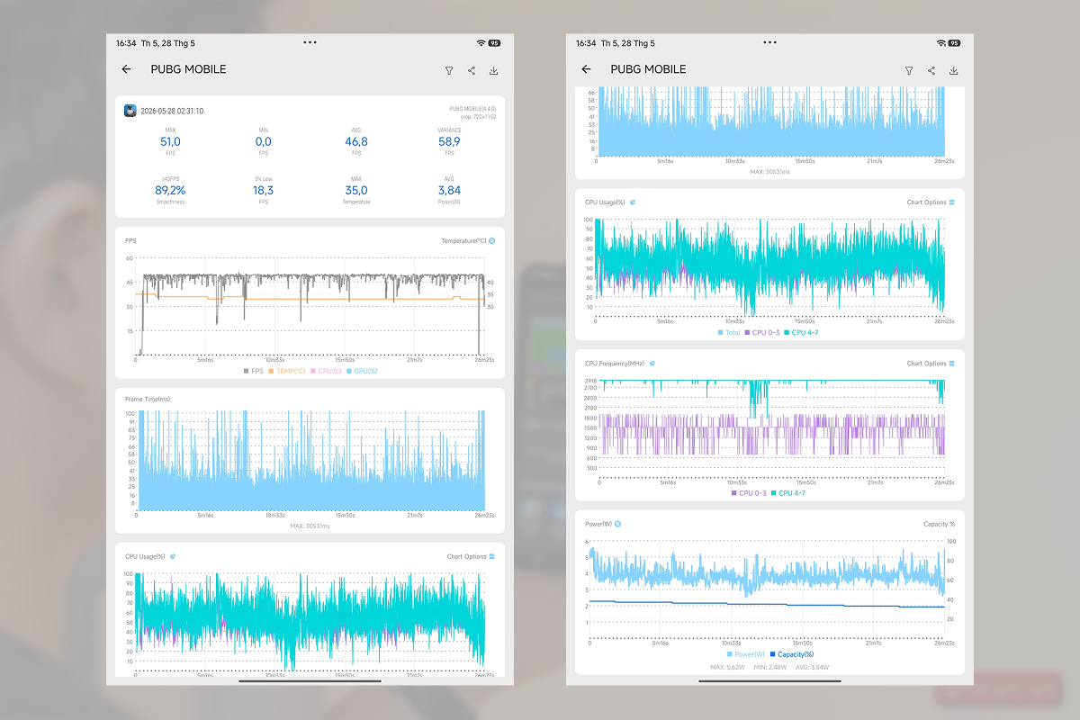Open the three-dot menu in right panel
This screenshot has height=720, width=1080.
pyautogui.click(x=770, y=42)
